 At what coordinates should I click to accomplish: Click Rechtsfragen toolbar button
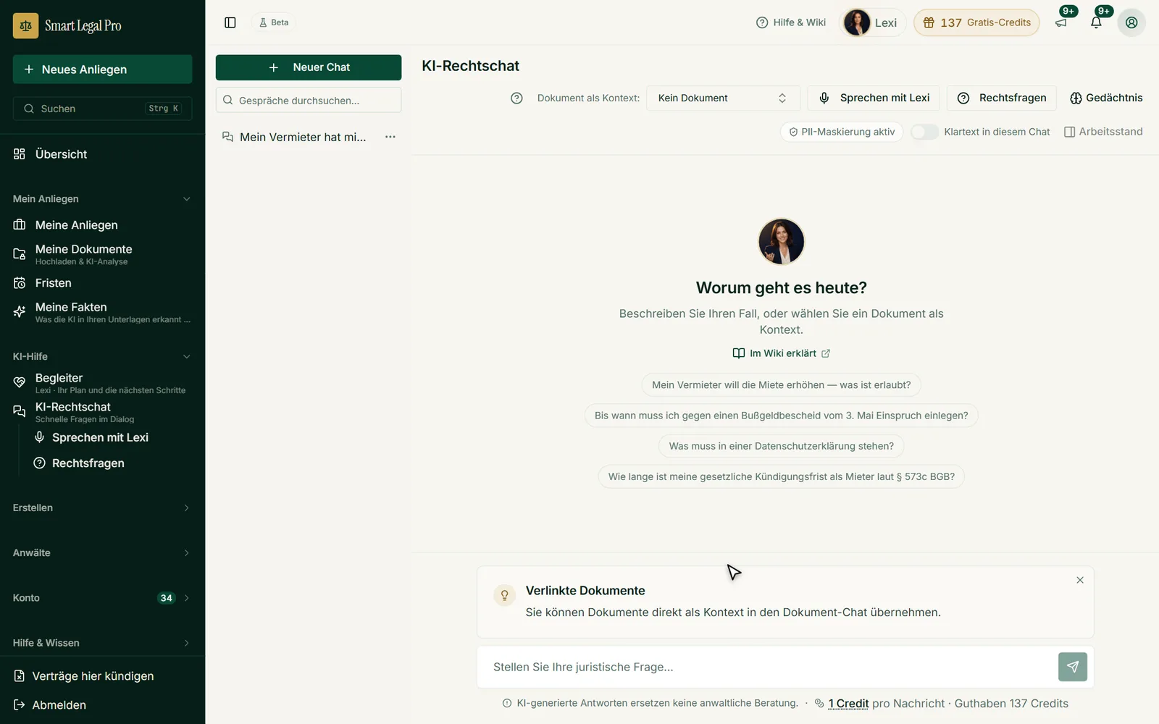pos(1002,98)
